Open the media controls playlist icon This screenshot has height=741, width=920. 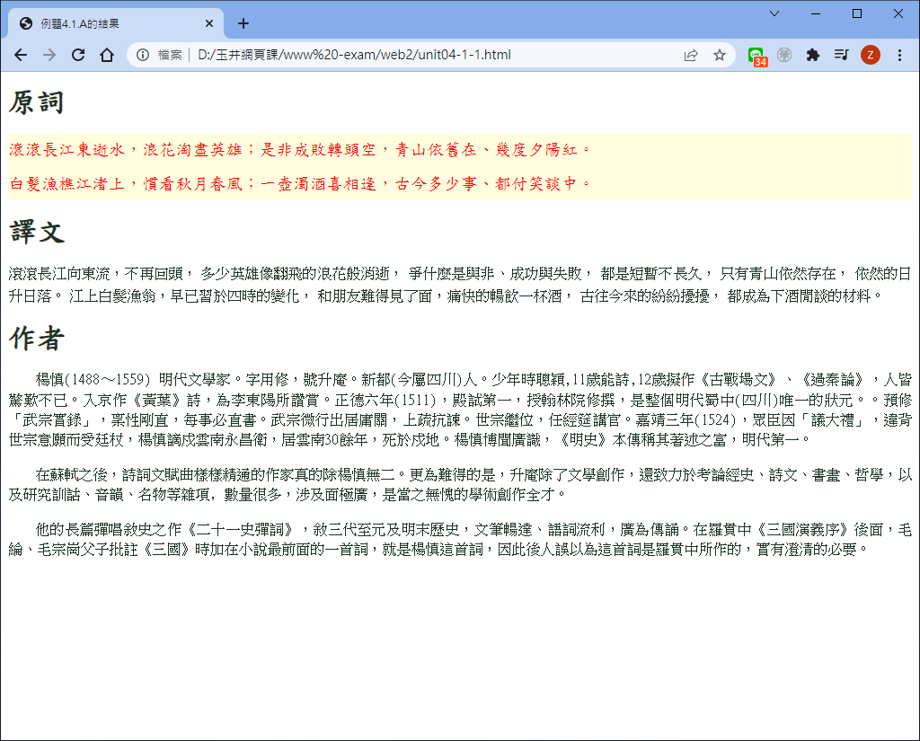point(841,55)
